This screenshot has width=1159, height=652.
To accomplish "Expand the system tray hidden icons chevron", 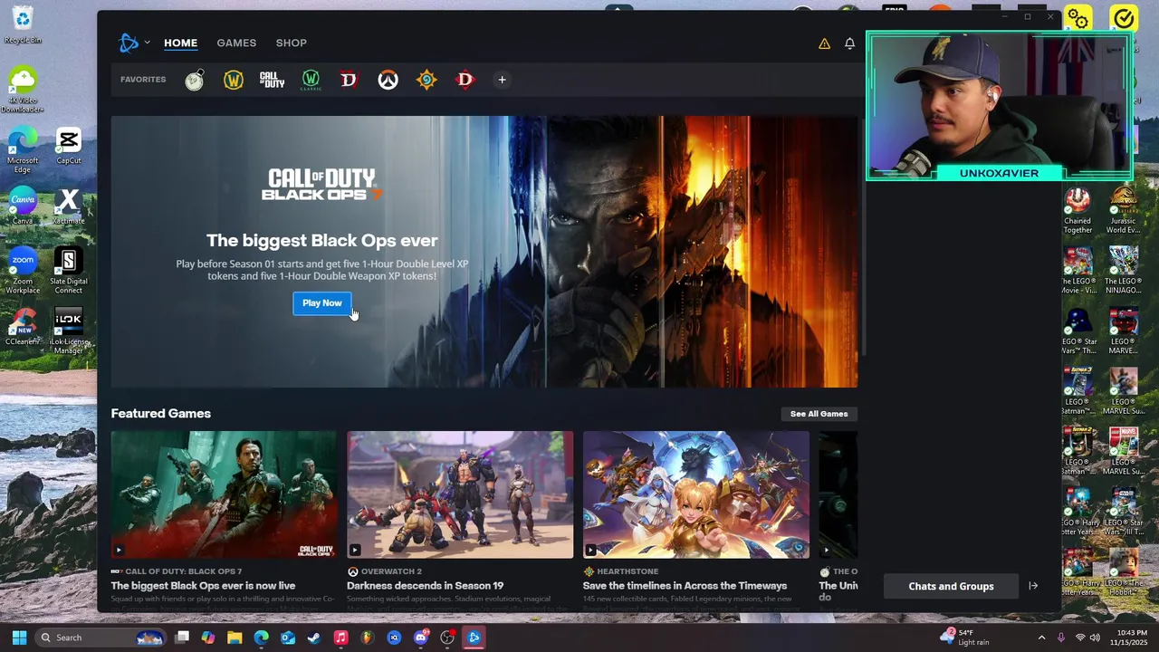I will (1041, 638).
